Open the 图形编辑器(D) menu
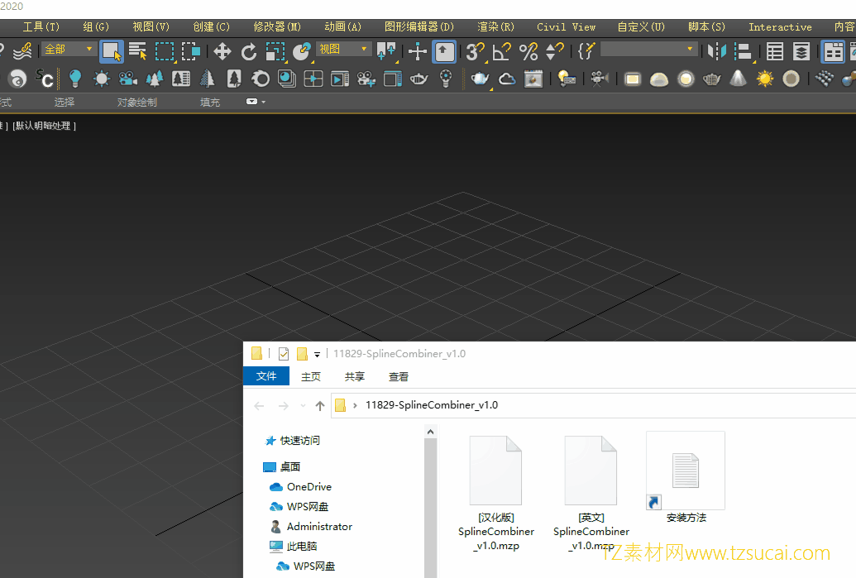The height and width of the screenshot is (578, 856). coord(419,26)
